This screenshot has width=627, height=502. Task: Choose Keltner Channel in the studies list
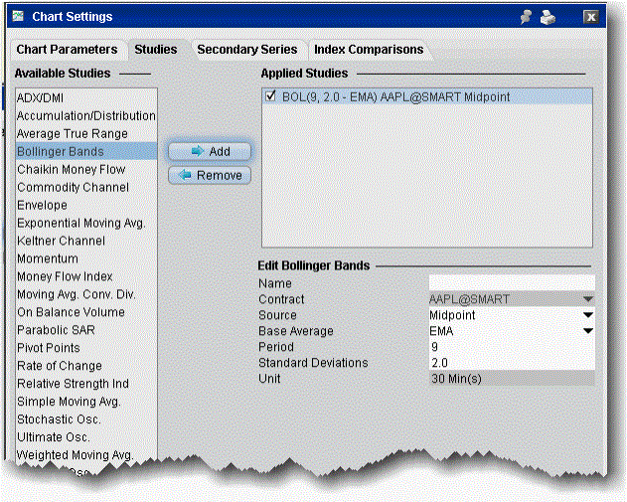tap(61, 241)
